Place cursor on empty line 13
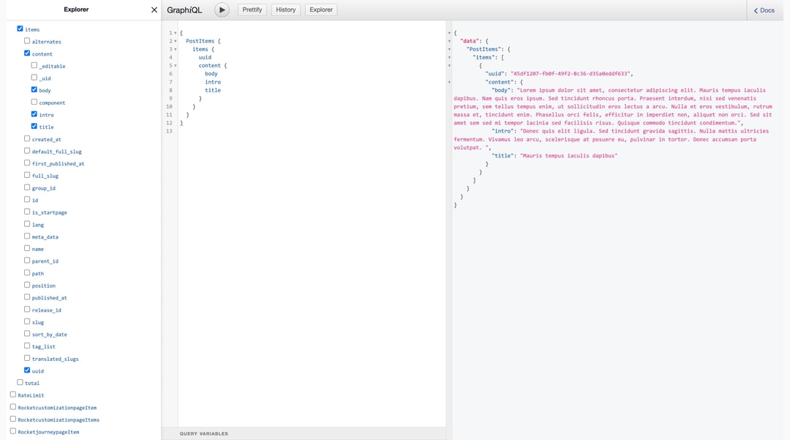Image resolution: width=790 pixels, height=440 pixels. (312, 131)
